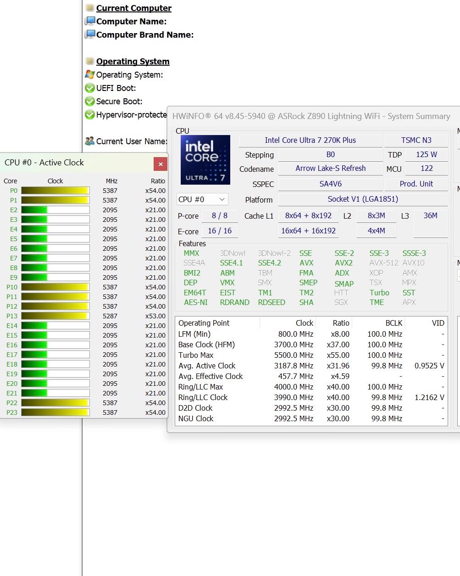The image size is (460, 576).
Task: Click the SSPEC value SA4V6
Action: (330, 184)
